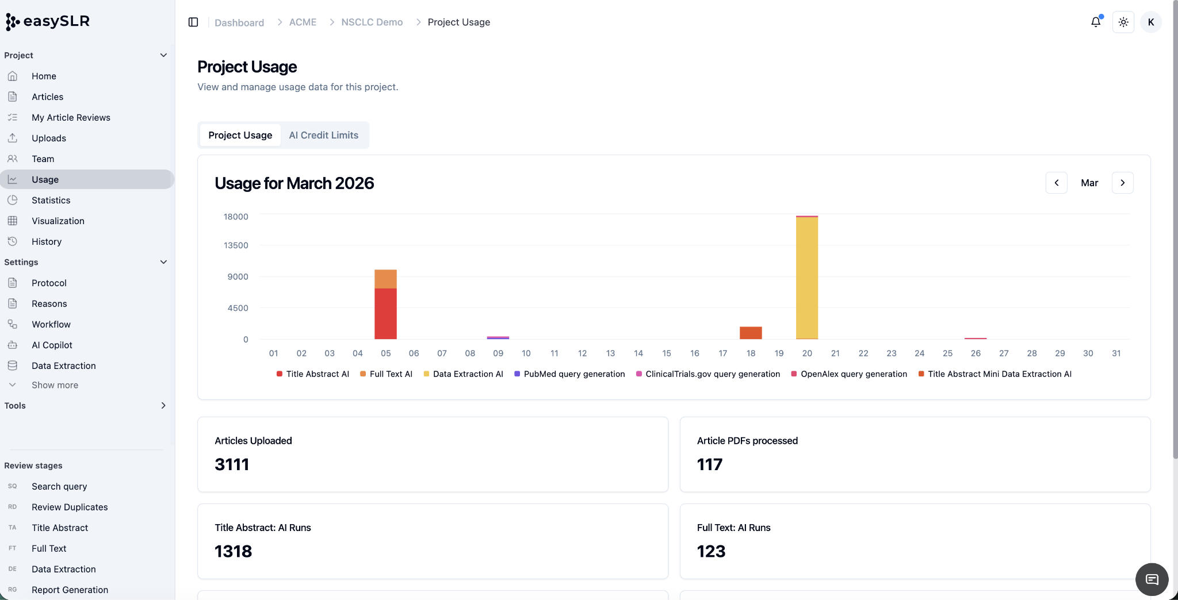Open the chat support bubble

click(1152, 579)
